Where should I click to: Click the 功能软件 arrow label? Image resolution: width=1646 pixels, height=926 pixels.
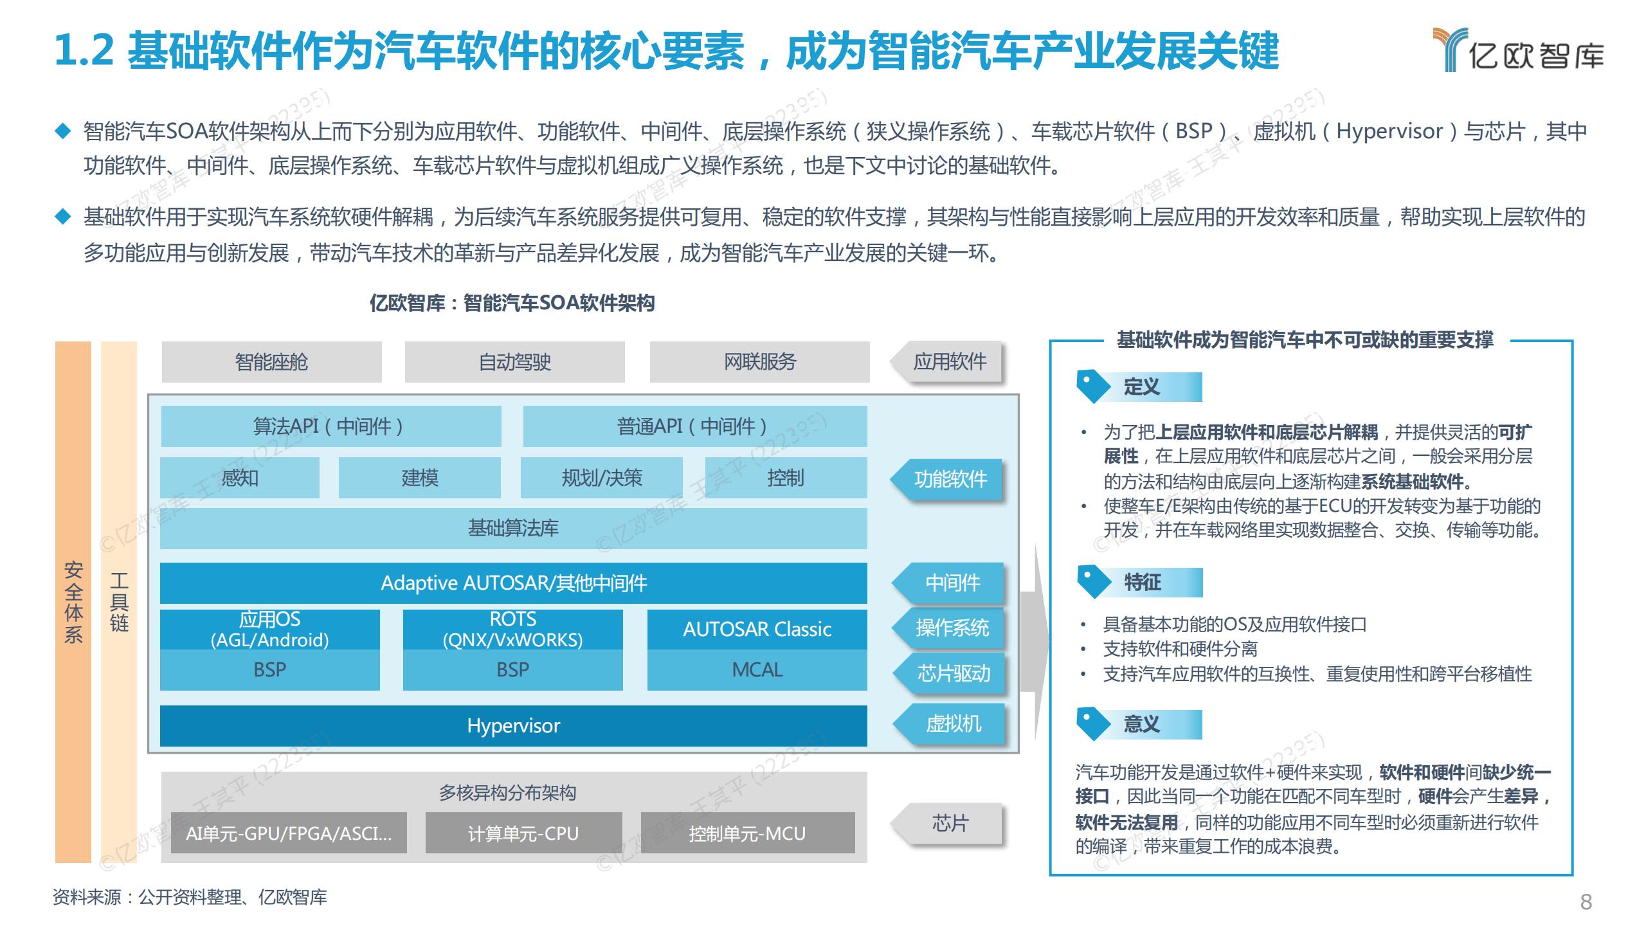(x=946, y=479)
